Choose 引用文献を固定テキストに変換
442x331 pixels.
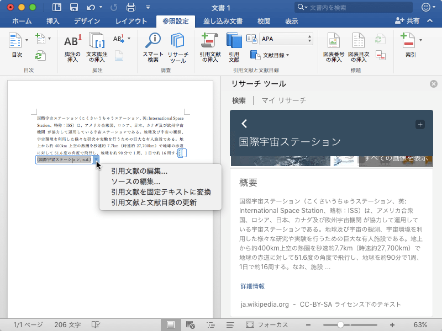160,192
